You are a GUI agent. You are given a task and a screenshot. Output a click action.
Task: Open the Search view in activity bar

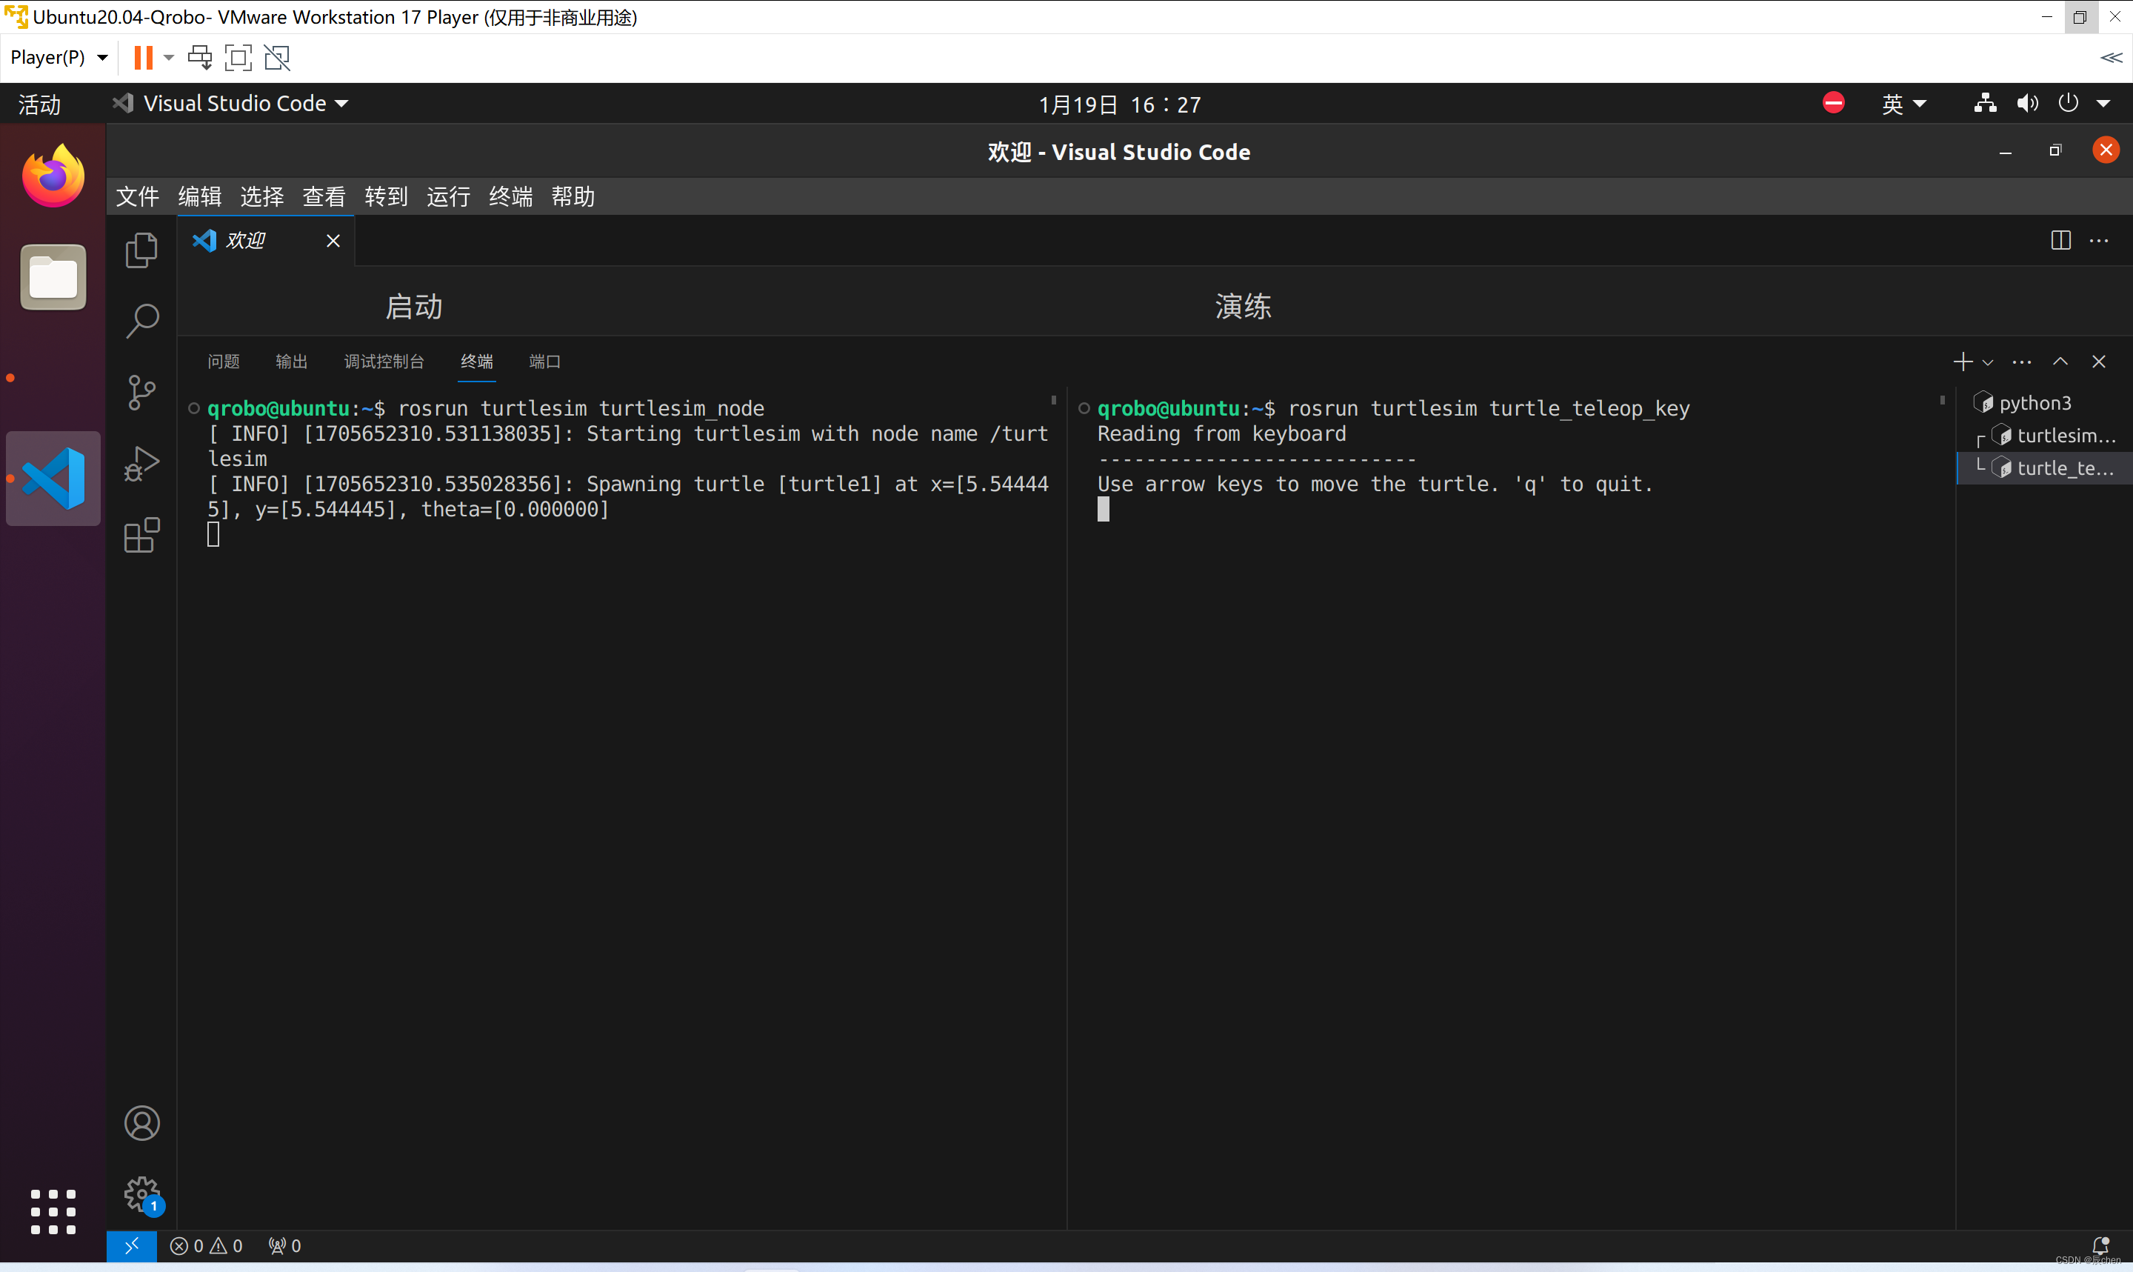[x=141, y=321]
